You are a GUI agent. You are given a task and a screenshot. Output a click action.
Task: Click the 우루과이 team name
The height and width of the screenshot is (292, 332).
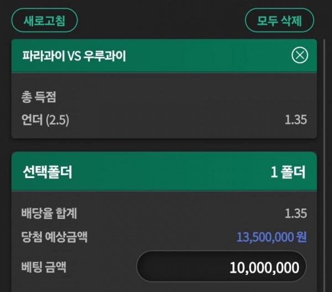click(x=105, y=56)
